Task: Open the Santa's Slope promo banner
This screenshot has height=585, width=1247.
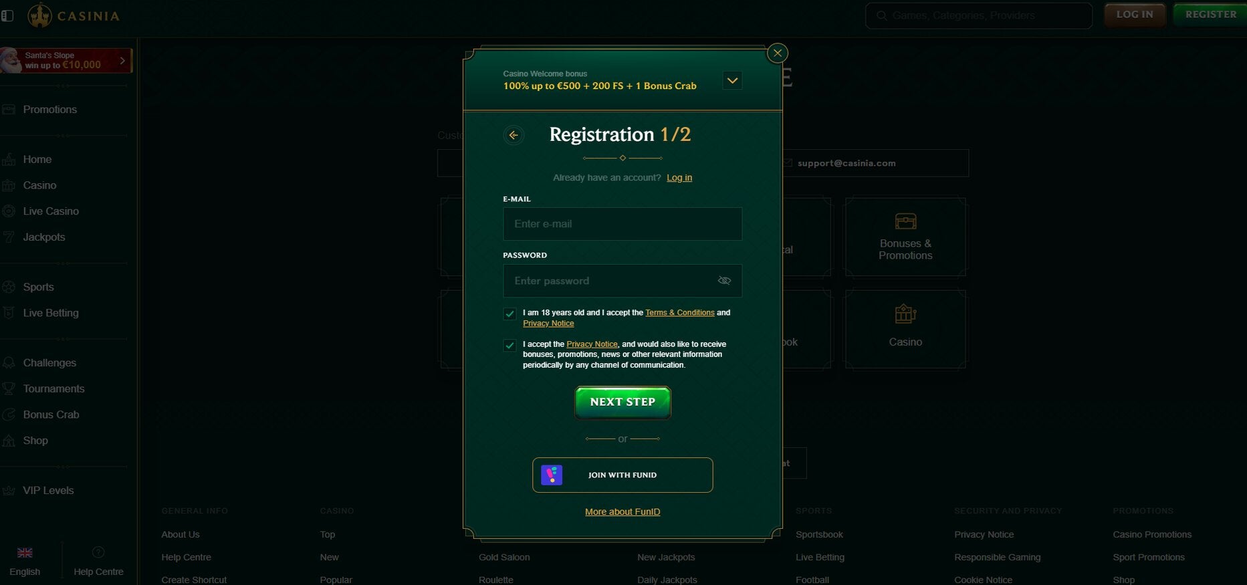Action: coord(66,60)
